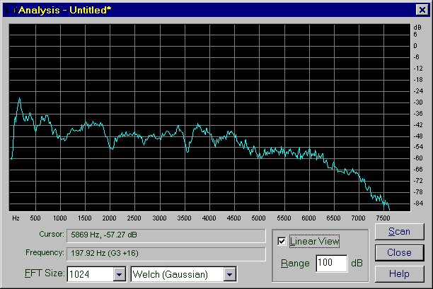Click the Cursor readout field
The height and width of the screenshot is (289, 433).
[166, 234]
